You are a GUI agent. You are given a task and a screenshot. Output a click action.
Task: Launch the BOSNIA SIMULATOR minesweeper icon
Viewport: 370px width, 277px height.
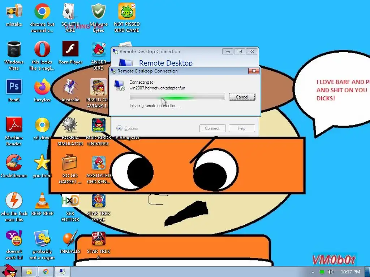[70, 124]
